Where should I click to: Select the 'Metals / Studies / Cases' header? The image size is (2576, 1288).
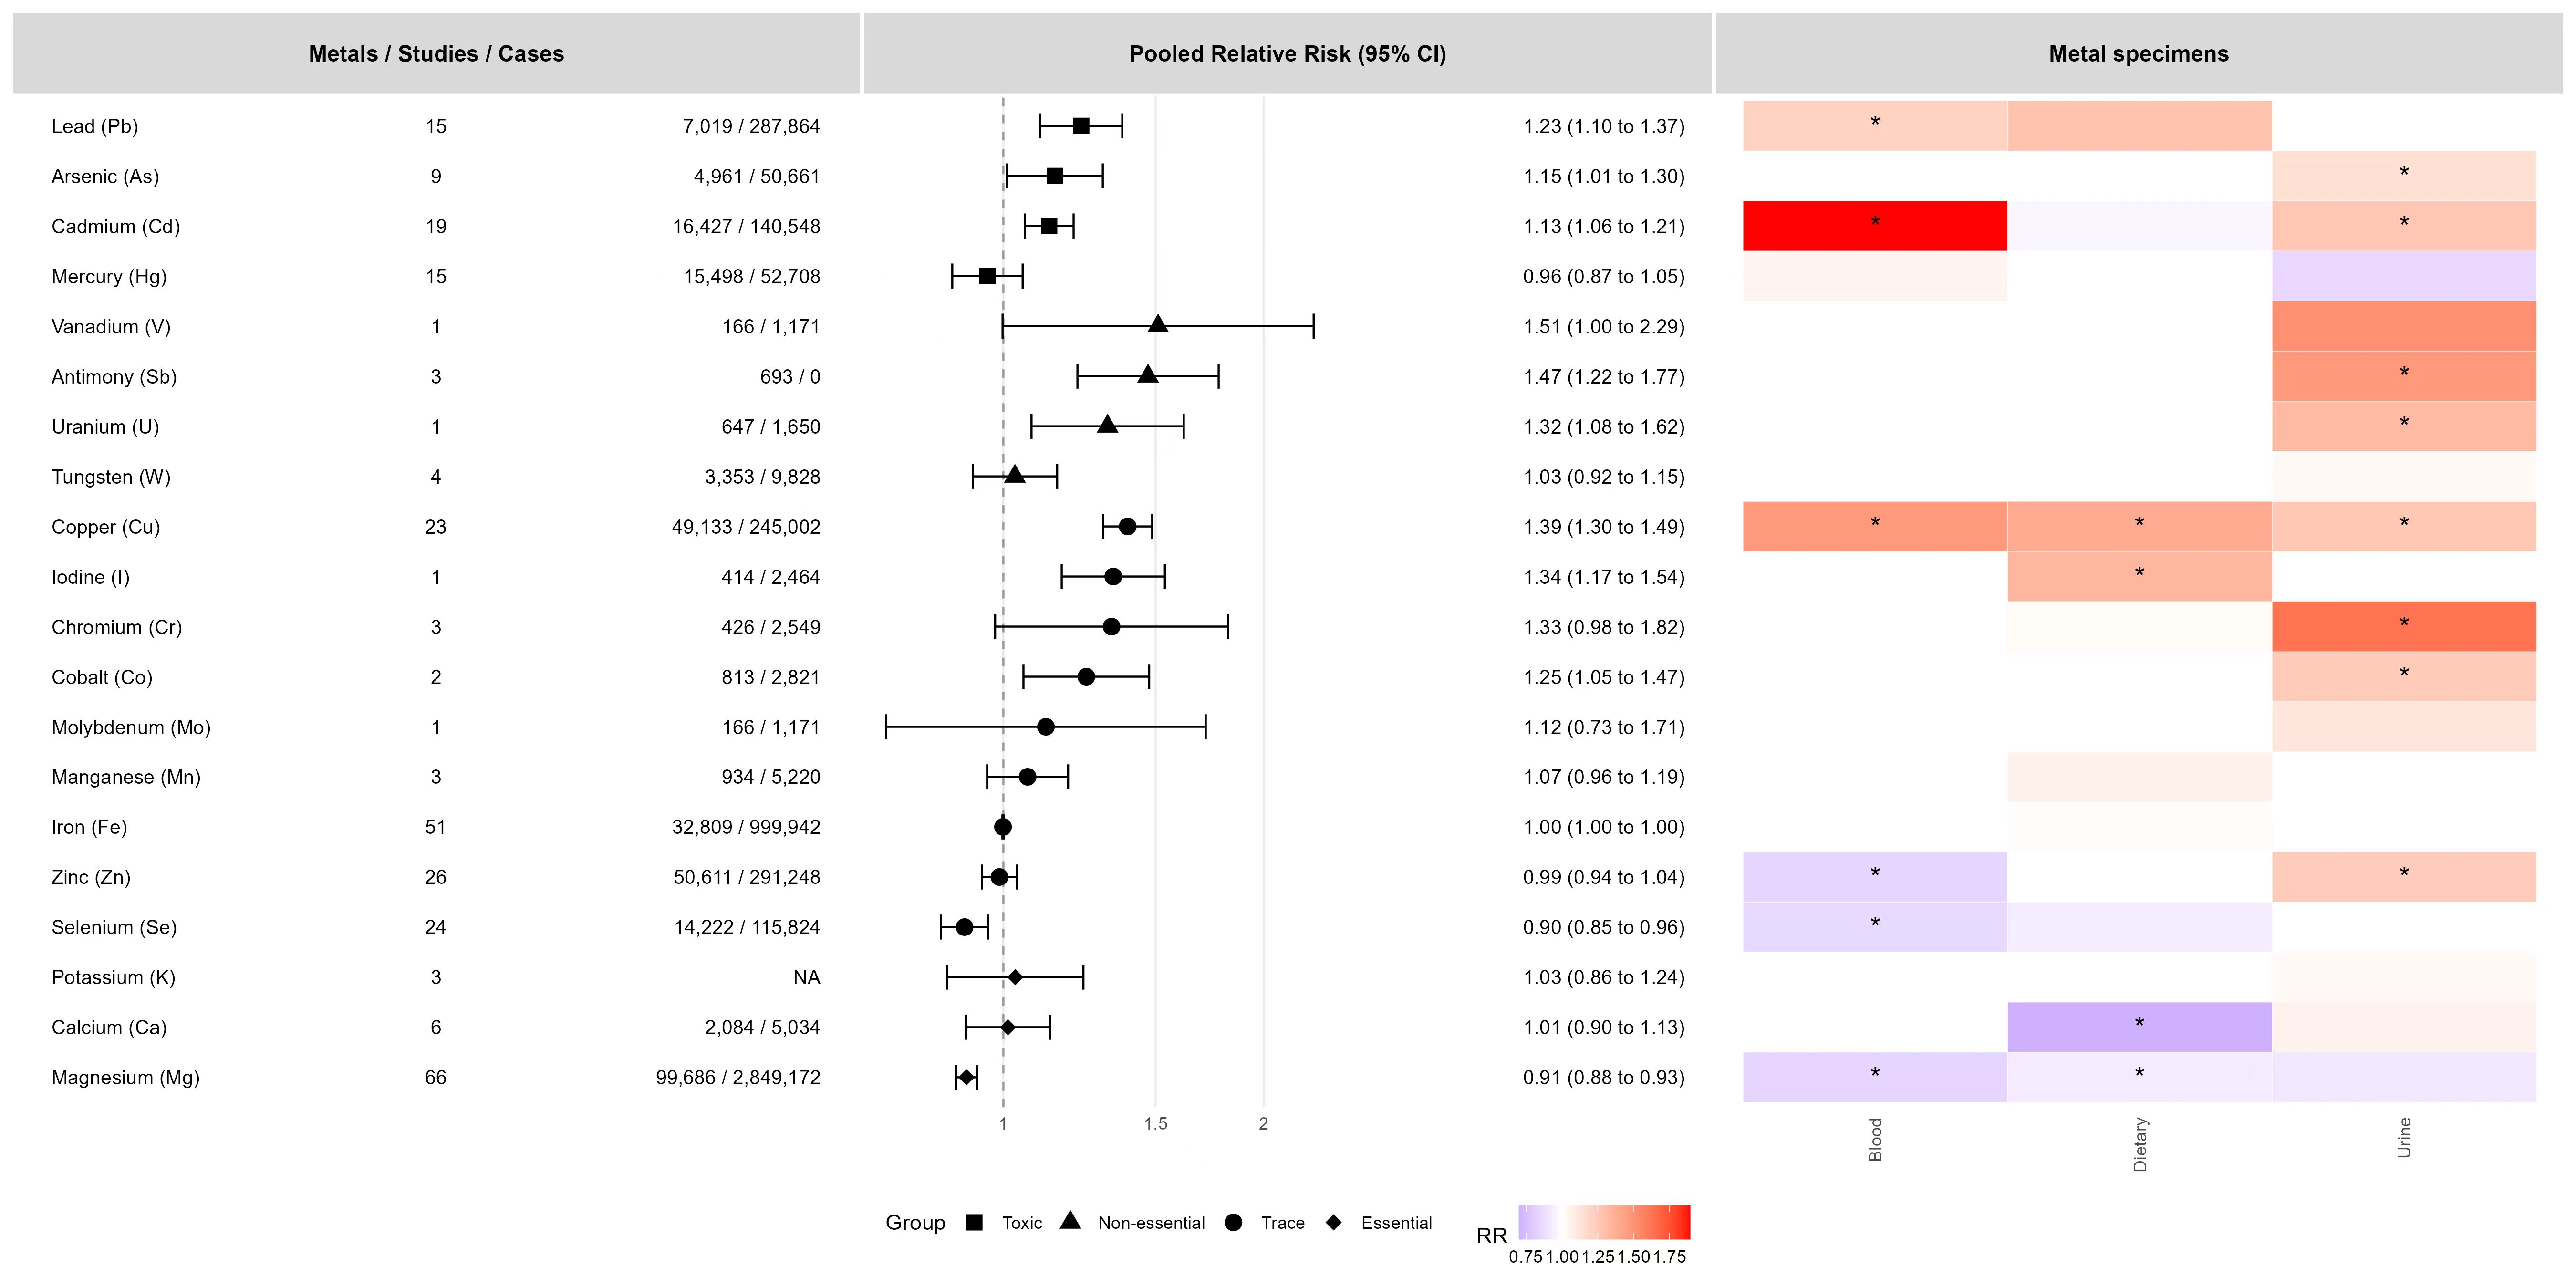point(436,54)
